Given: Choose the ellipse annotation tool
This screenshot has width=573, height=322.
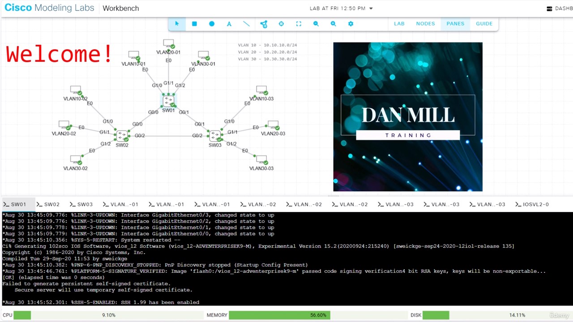Looking at the screenshot, I should click(212, 24).
